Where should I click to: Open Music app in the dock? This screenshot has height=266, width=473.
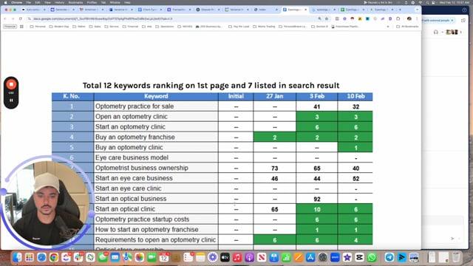click(237, 257)
